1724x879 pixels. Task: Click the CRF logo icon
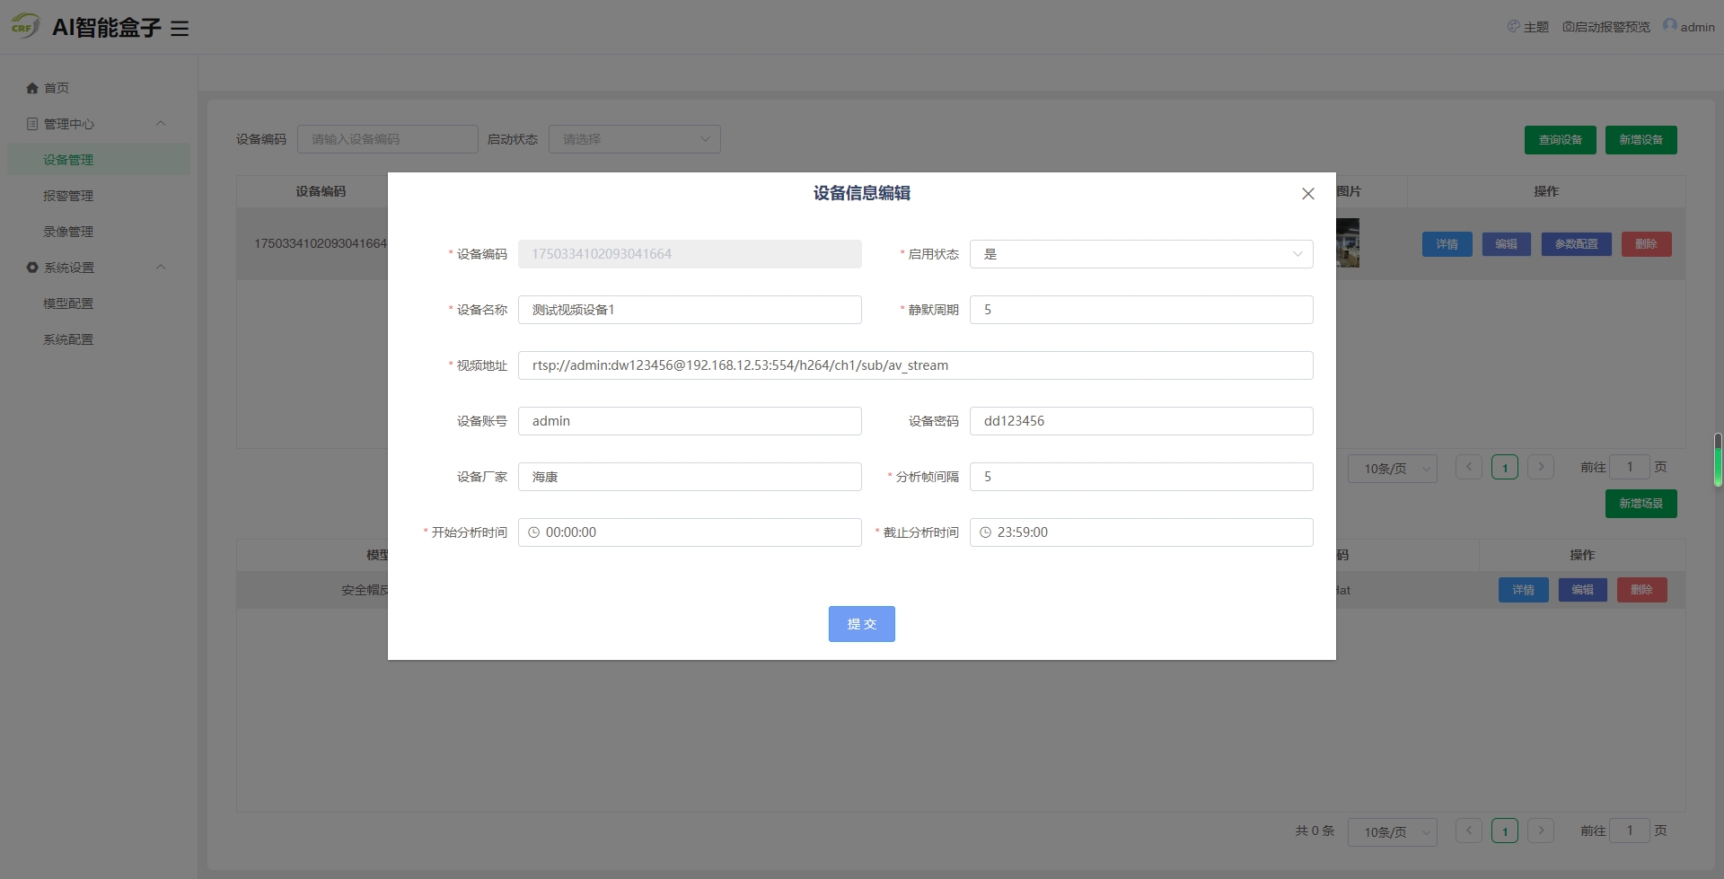pos(24,27)
